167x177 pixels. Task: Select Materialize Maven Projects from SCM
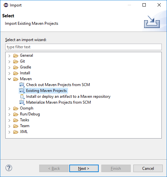click(58, 102)
